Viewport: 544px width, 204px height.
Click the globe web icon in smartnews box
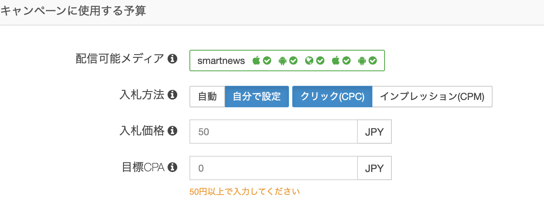pyautogui.click(x=309, y=61)
